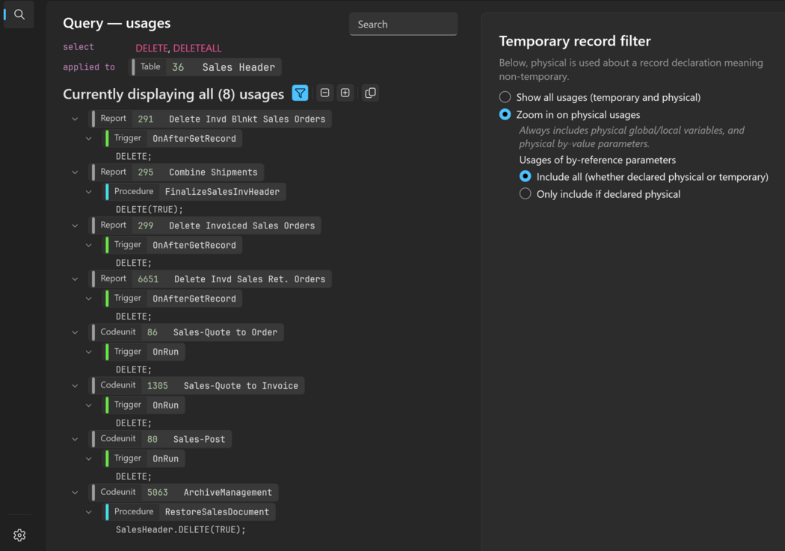This screenshot has height=551, width=785.
Task: Click DELETE; line under Sales-Post OnRun
Action: (x=134, y=476)
